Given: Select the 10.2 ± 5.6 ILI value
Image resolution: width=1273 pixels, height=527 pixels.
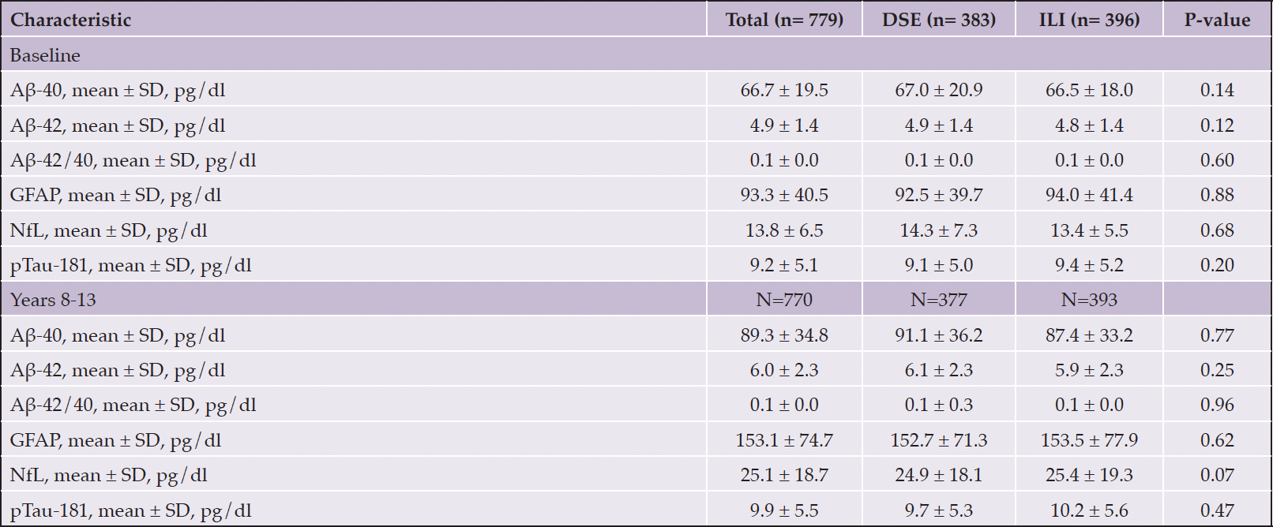Looking at the screenshot, I should click(x=1089, y=510).
